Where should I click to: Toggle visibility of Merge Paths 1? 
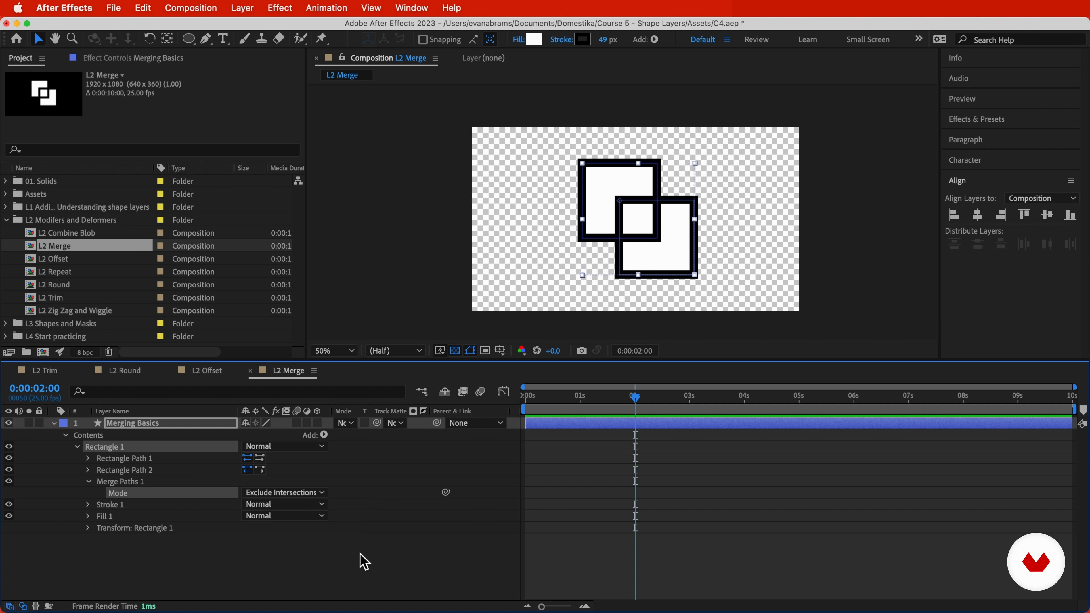tap(9, 481)
